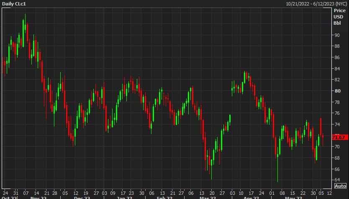Select the 64 price level on the axis
The image size is (349, 199).
pos(337,180)
